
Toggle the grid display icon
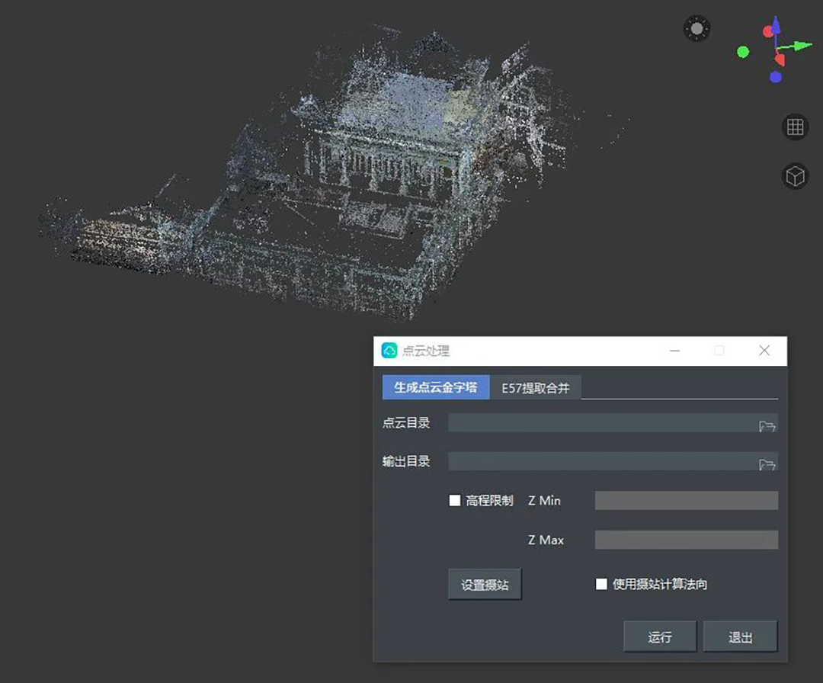pos(795,127)
